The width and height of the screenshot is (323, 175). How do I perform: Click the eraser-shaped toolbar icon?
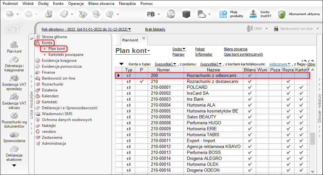[x=64, y=14]
